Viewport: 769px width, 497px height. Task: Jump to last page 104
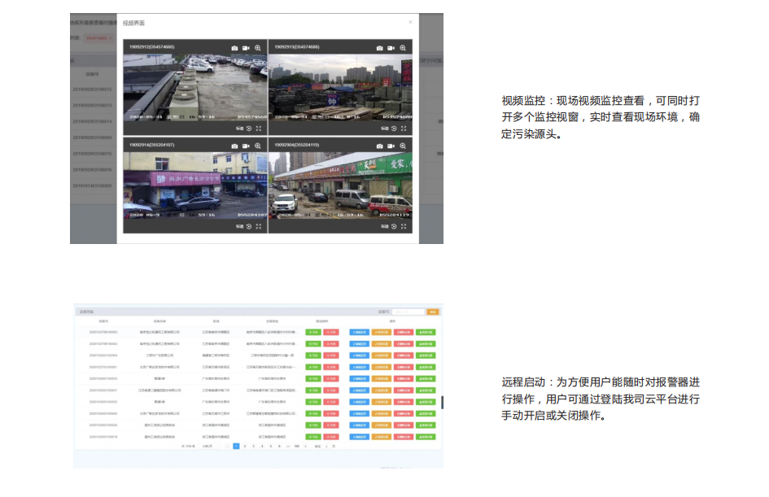click(x=296, y=446)
